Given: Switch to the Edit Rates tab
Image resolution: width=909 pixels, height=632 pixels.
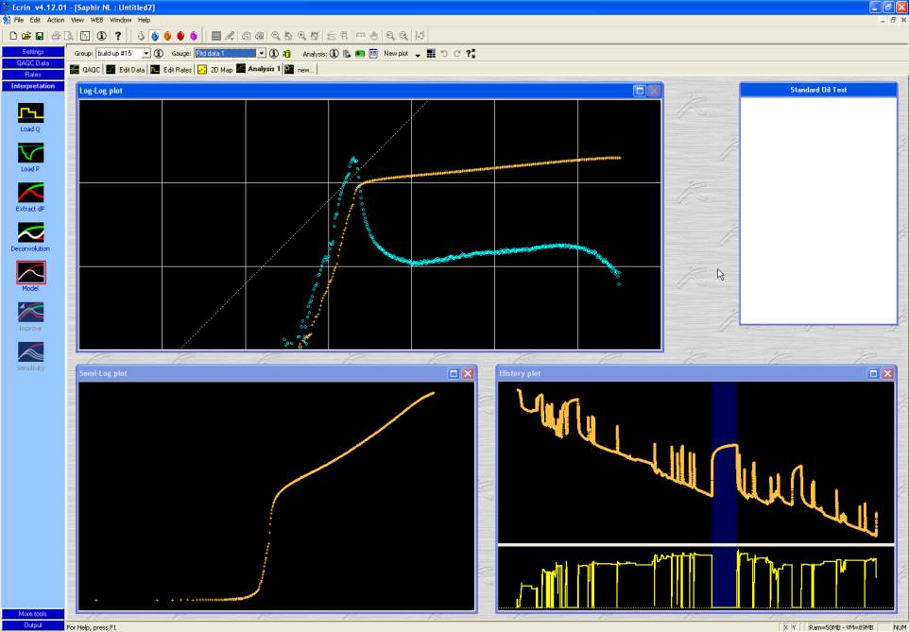Looking at the screenshot, I should tap(171, 70).
